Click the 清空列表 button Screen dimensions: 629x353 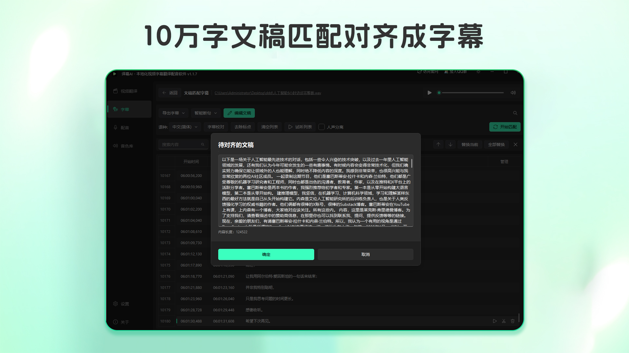(x=270, y=127)
